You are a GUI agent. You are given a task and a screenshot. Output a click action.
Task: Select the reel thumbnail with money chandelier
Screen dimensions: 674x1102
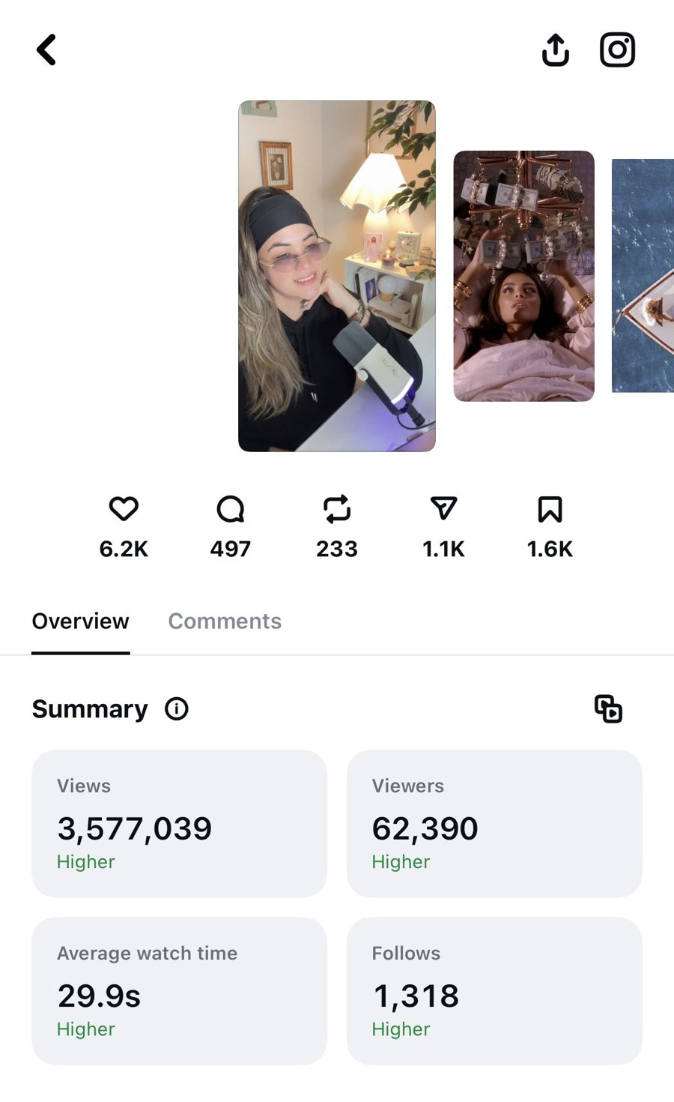coord(524,276)
